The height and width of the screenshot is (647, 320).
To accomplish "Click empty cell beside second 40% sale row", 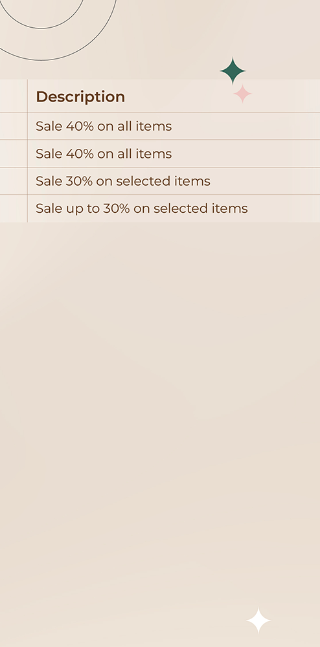I will 14,153.
